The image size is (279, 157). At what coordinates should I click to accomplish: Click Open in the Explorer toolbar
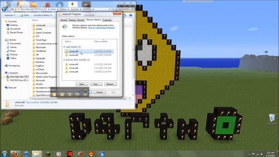click(x=24, y=15)
